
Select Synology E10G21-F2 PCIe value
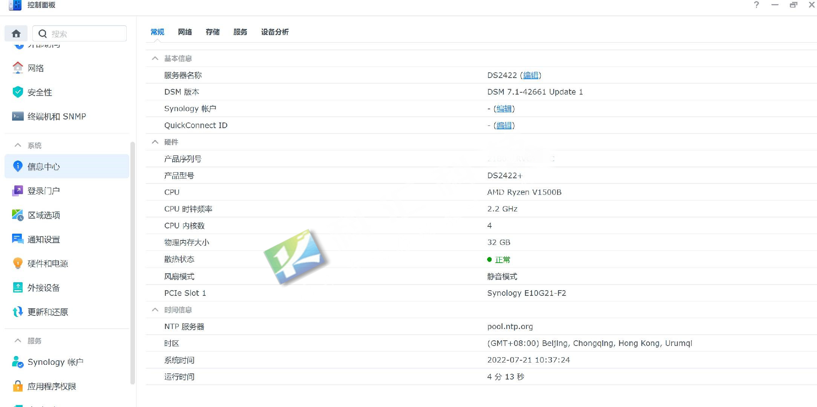[x=527, y=293]
